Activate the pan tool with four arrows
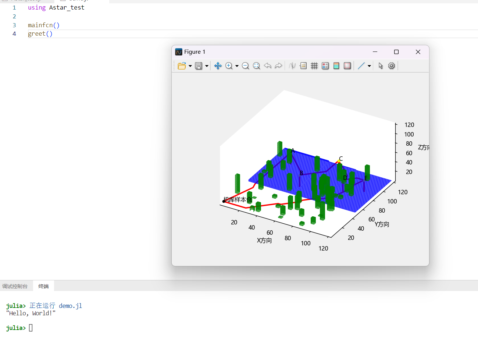This screenshot has width=478, height=337. click(218, 66)
